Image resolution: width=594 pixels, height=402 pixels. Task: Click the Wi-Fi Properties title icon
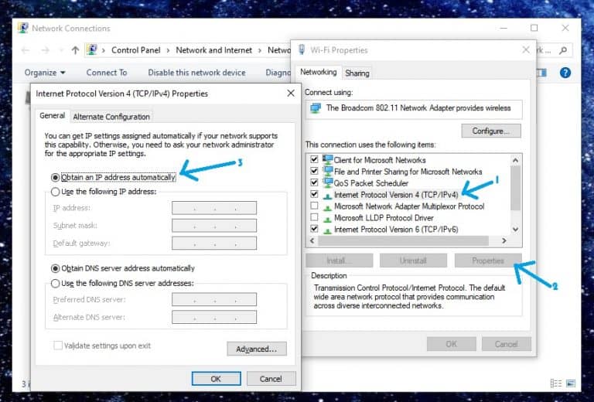tap(302, 49)
